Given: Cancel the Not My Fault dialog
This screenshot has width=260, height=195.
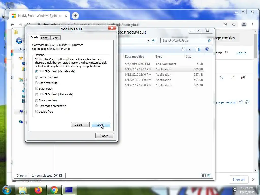Looking at the screenshot, I should 104,136.
